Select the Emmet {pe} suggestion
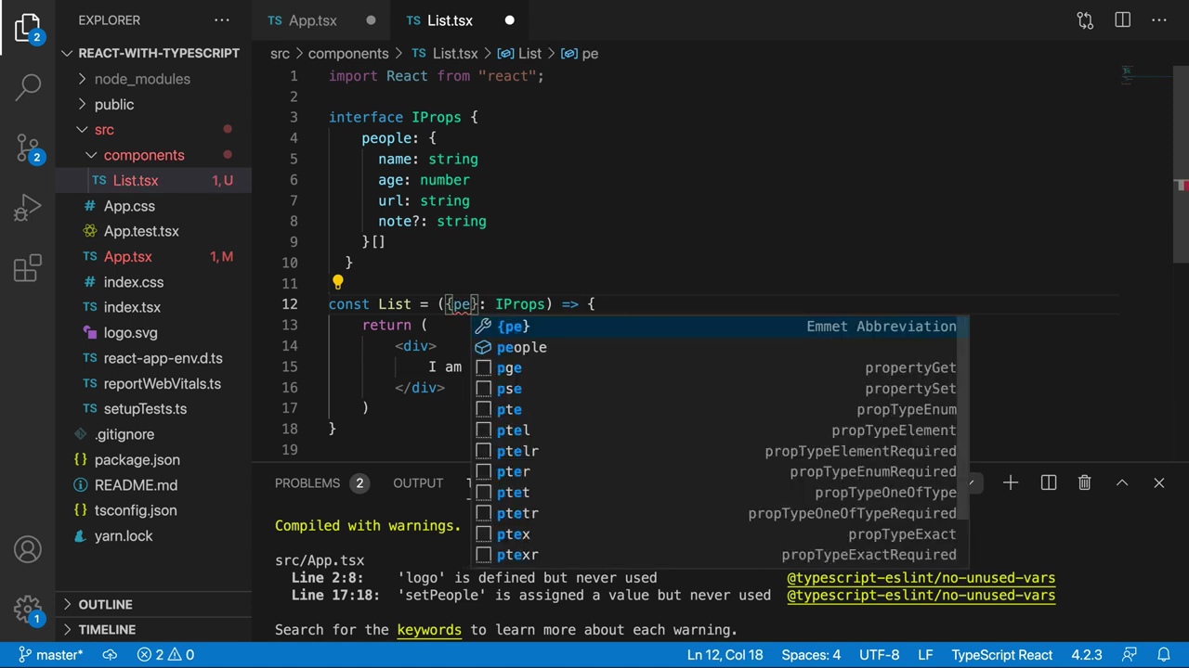This screenshot has width=1189, height=668. tap(721, 327)
